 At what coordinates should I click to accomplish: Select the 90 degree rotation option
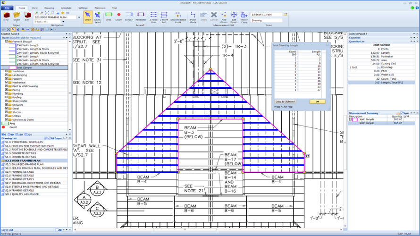(x=11, y=135)
